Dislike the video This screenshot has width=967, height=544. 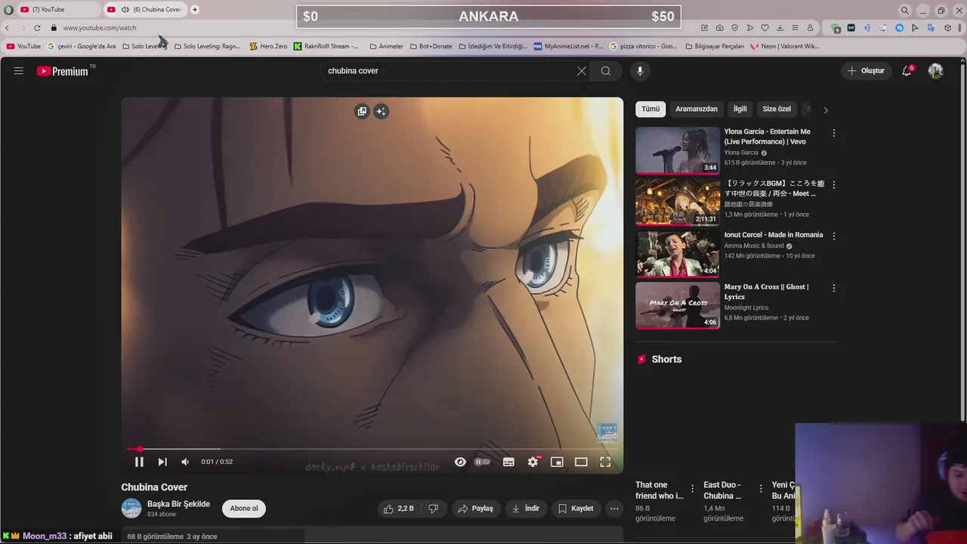[x=433, y=508]
